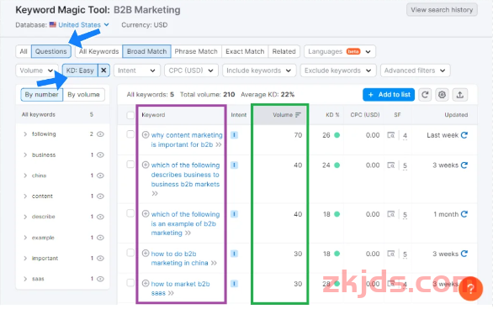This screenshot has width=493, height=309.
Task: Open the orange help question mark bubble
Action: coord(470,289)
